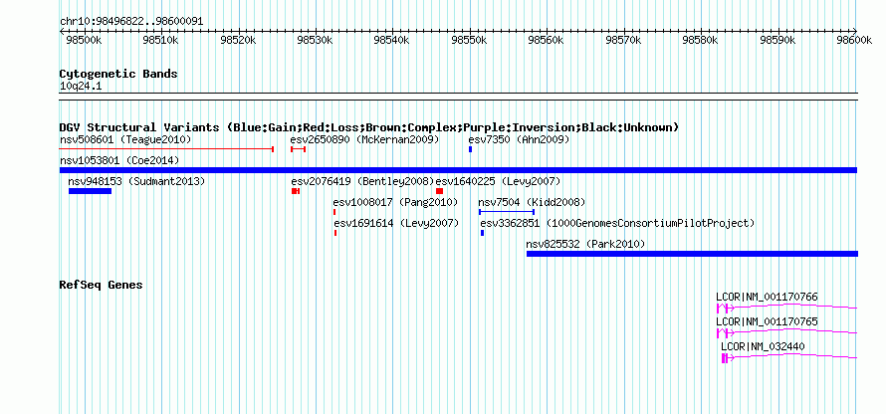Screen dimensions: 886x414
Task: Click the chr10:98496822..98600091 coordinate label
Action: click(131, 22)
